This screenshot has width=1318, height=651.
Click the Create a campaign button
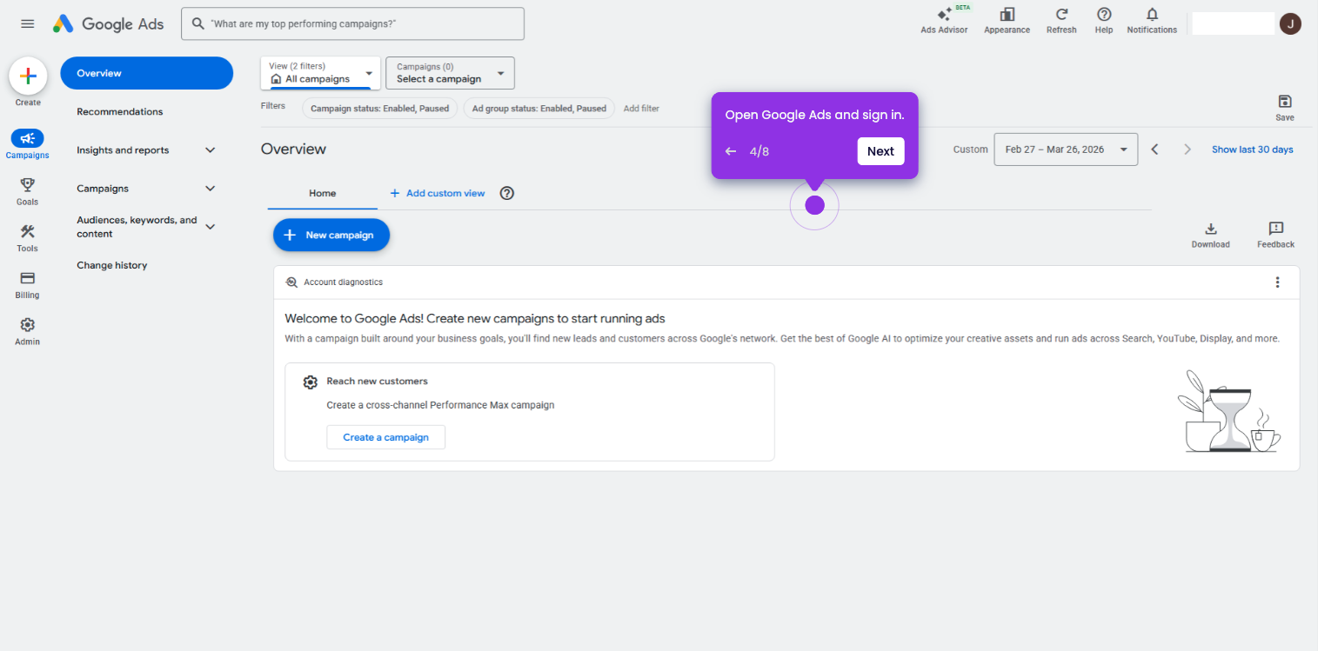(386, 437)
